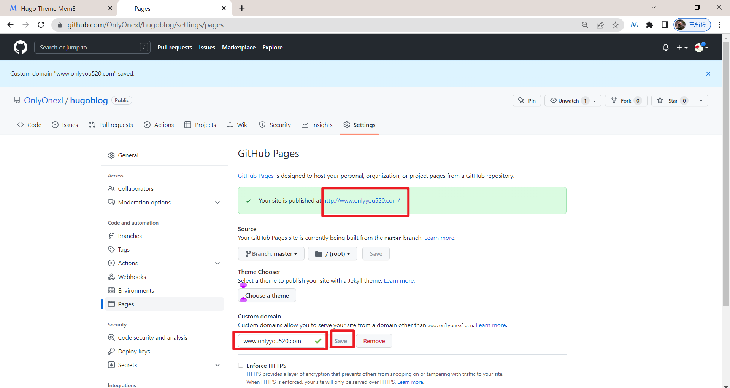The width and height of the screenshot is (730, 388).
Task: Open the Chrome profile button
Action: pyautogui.click(x=692, y=25)
